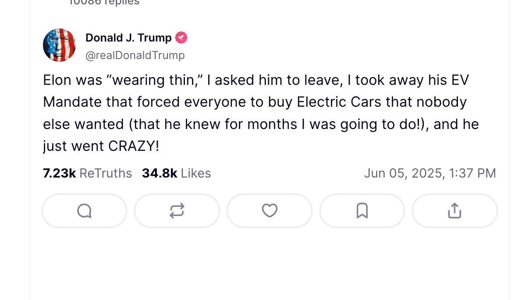
Task: Click the verified checkmark badge
Action: [x=181, y=38]
